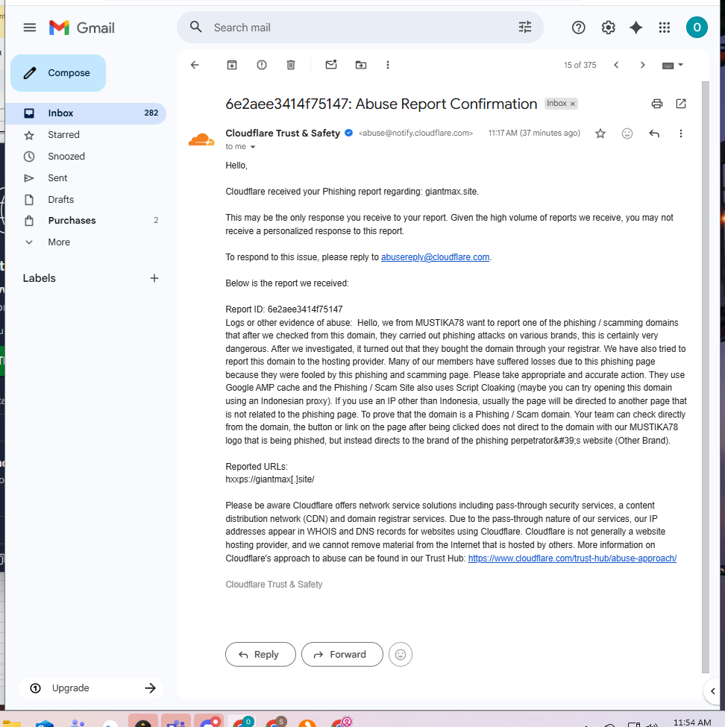725x727 pixels.
Task: Focus the Search mail field
Action: (x=360, y=28)
